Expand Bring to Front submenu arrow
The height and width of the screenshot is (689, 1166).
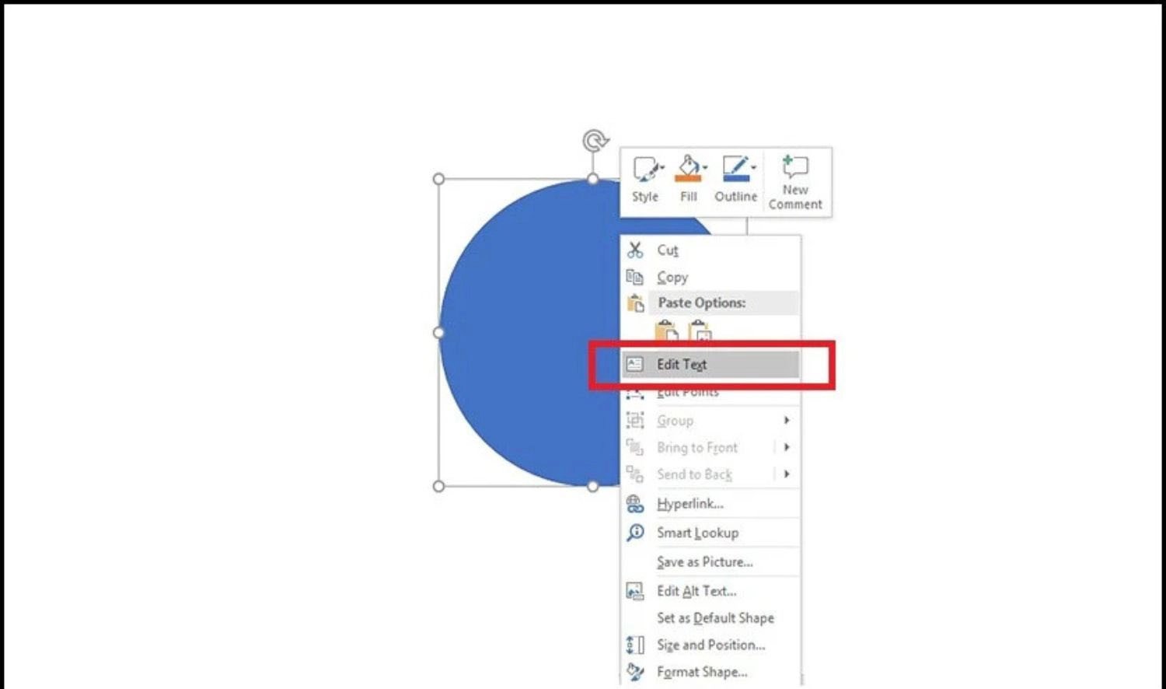click(x=787, y=447)
